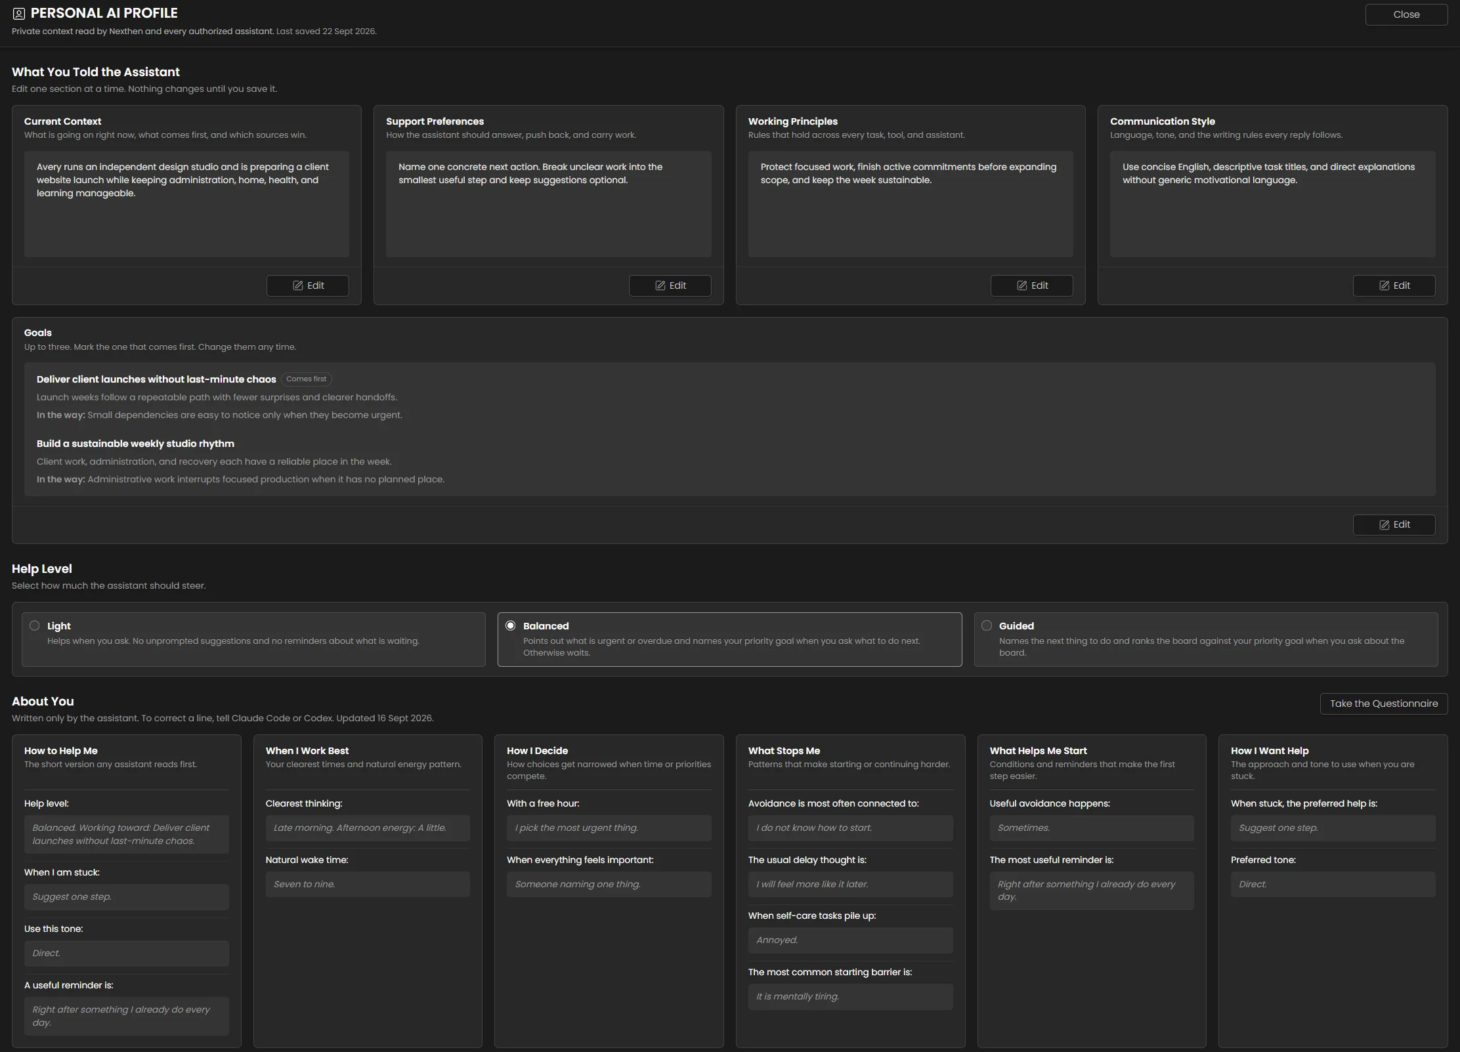Edit the Communication Style section
Image resolution: width=1460 pixels, height=1052 pixels.
[1394, 285]
